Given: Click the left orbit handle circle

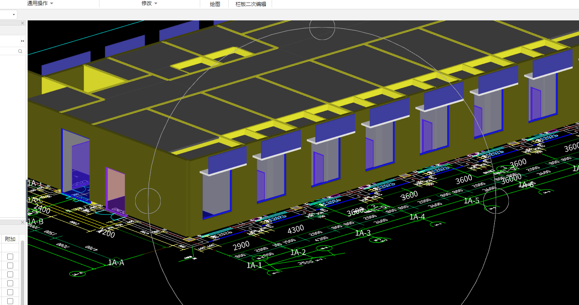Looking at the screenshot, I should click(148, 201).
